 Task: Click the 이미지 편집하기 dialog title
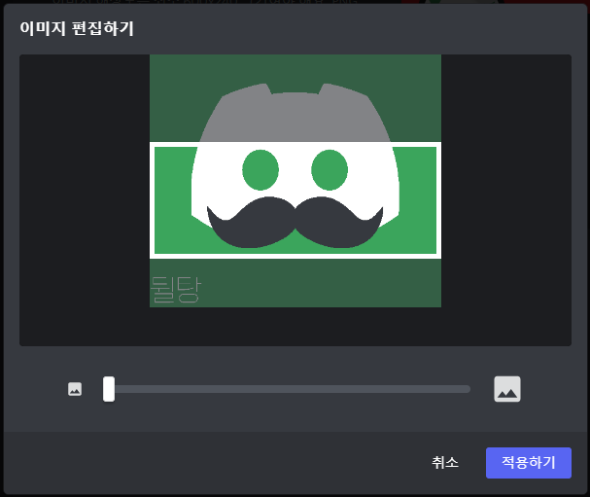(77, 28)
